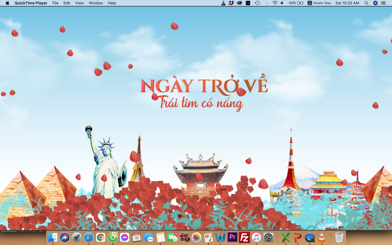Open the File menu
The width and height of the screenshot is (392, 245).
[x=55, y=3]
